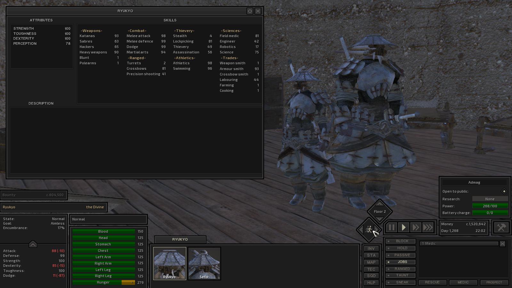This screenshot has height=288, width=512.
Task: Click the Blood health bar
Action: pyautogui.click(x=103, y=231)
